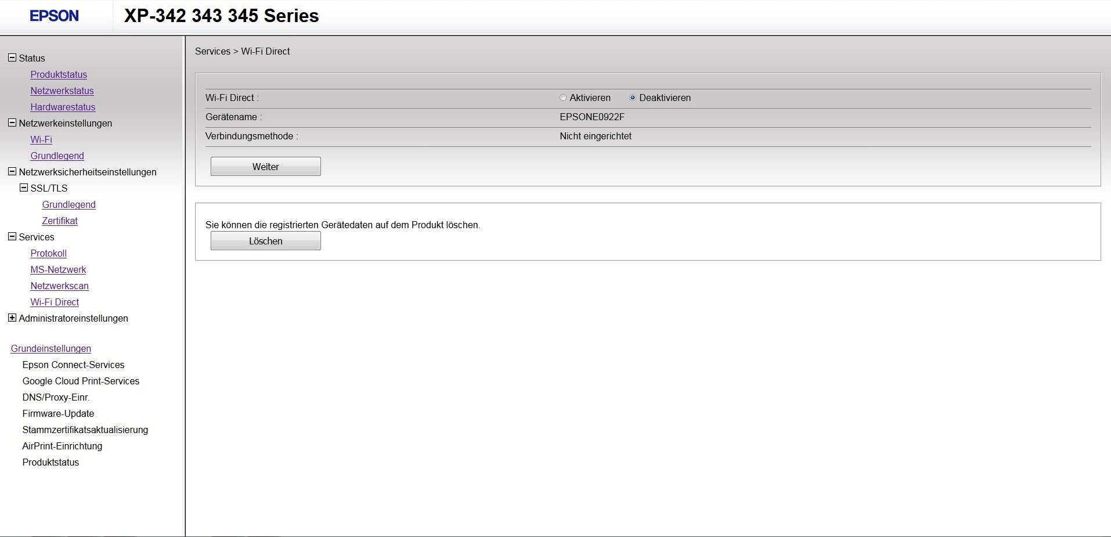Open the MS-Netzwerk link

[x=58, y=270]
